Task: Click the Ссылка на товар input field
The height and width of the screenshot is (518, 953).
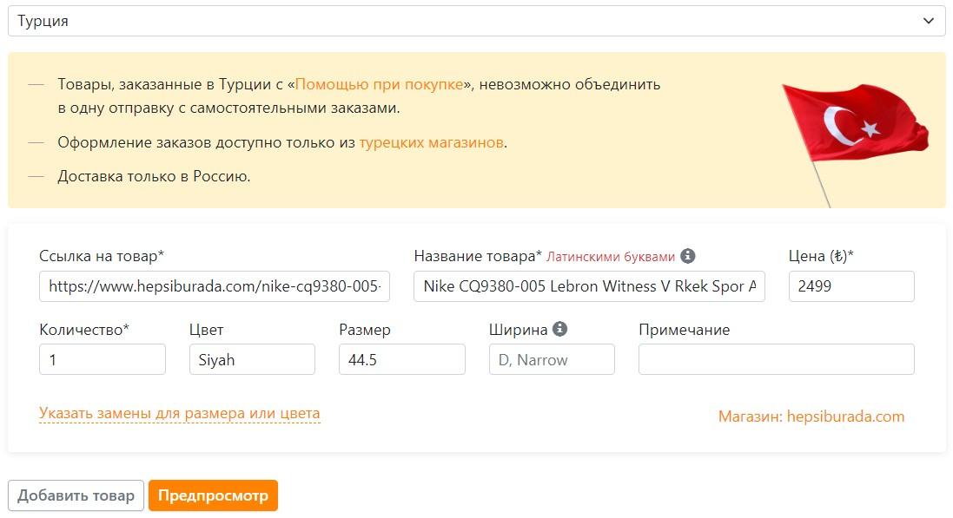Action: pyautogui.click(x=214, y=286)
